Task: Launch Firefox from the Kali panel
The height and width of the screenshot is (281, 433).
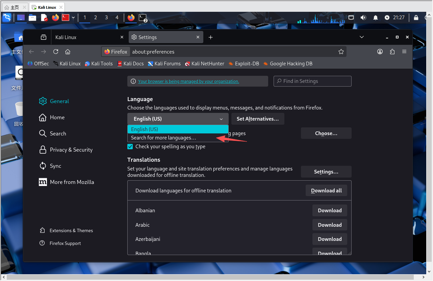Action: (x=55, y=18)
